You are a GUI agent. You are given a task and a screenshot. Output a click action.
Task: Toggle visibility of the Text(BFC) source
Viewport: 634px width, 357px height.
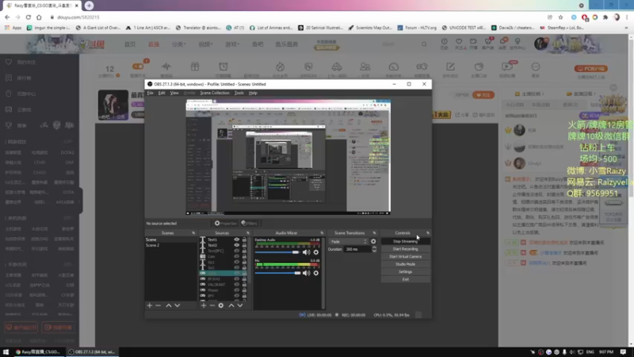click(x=236, y=251)
